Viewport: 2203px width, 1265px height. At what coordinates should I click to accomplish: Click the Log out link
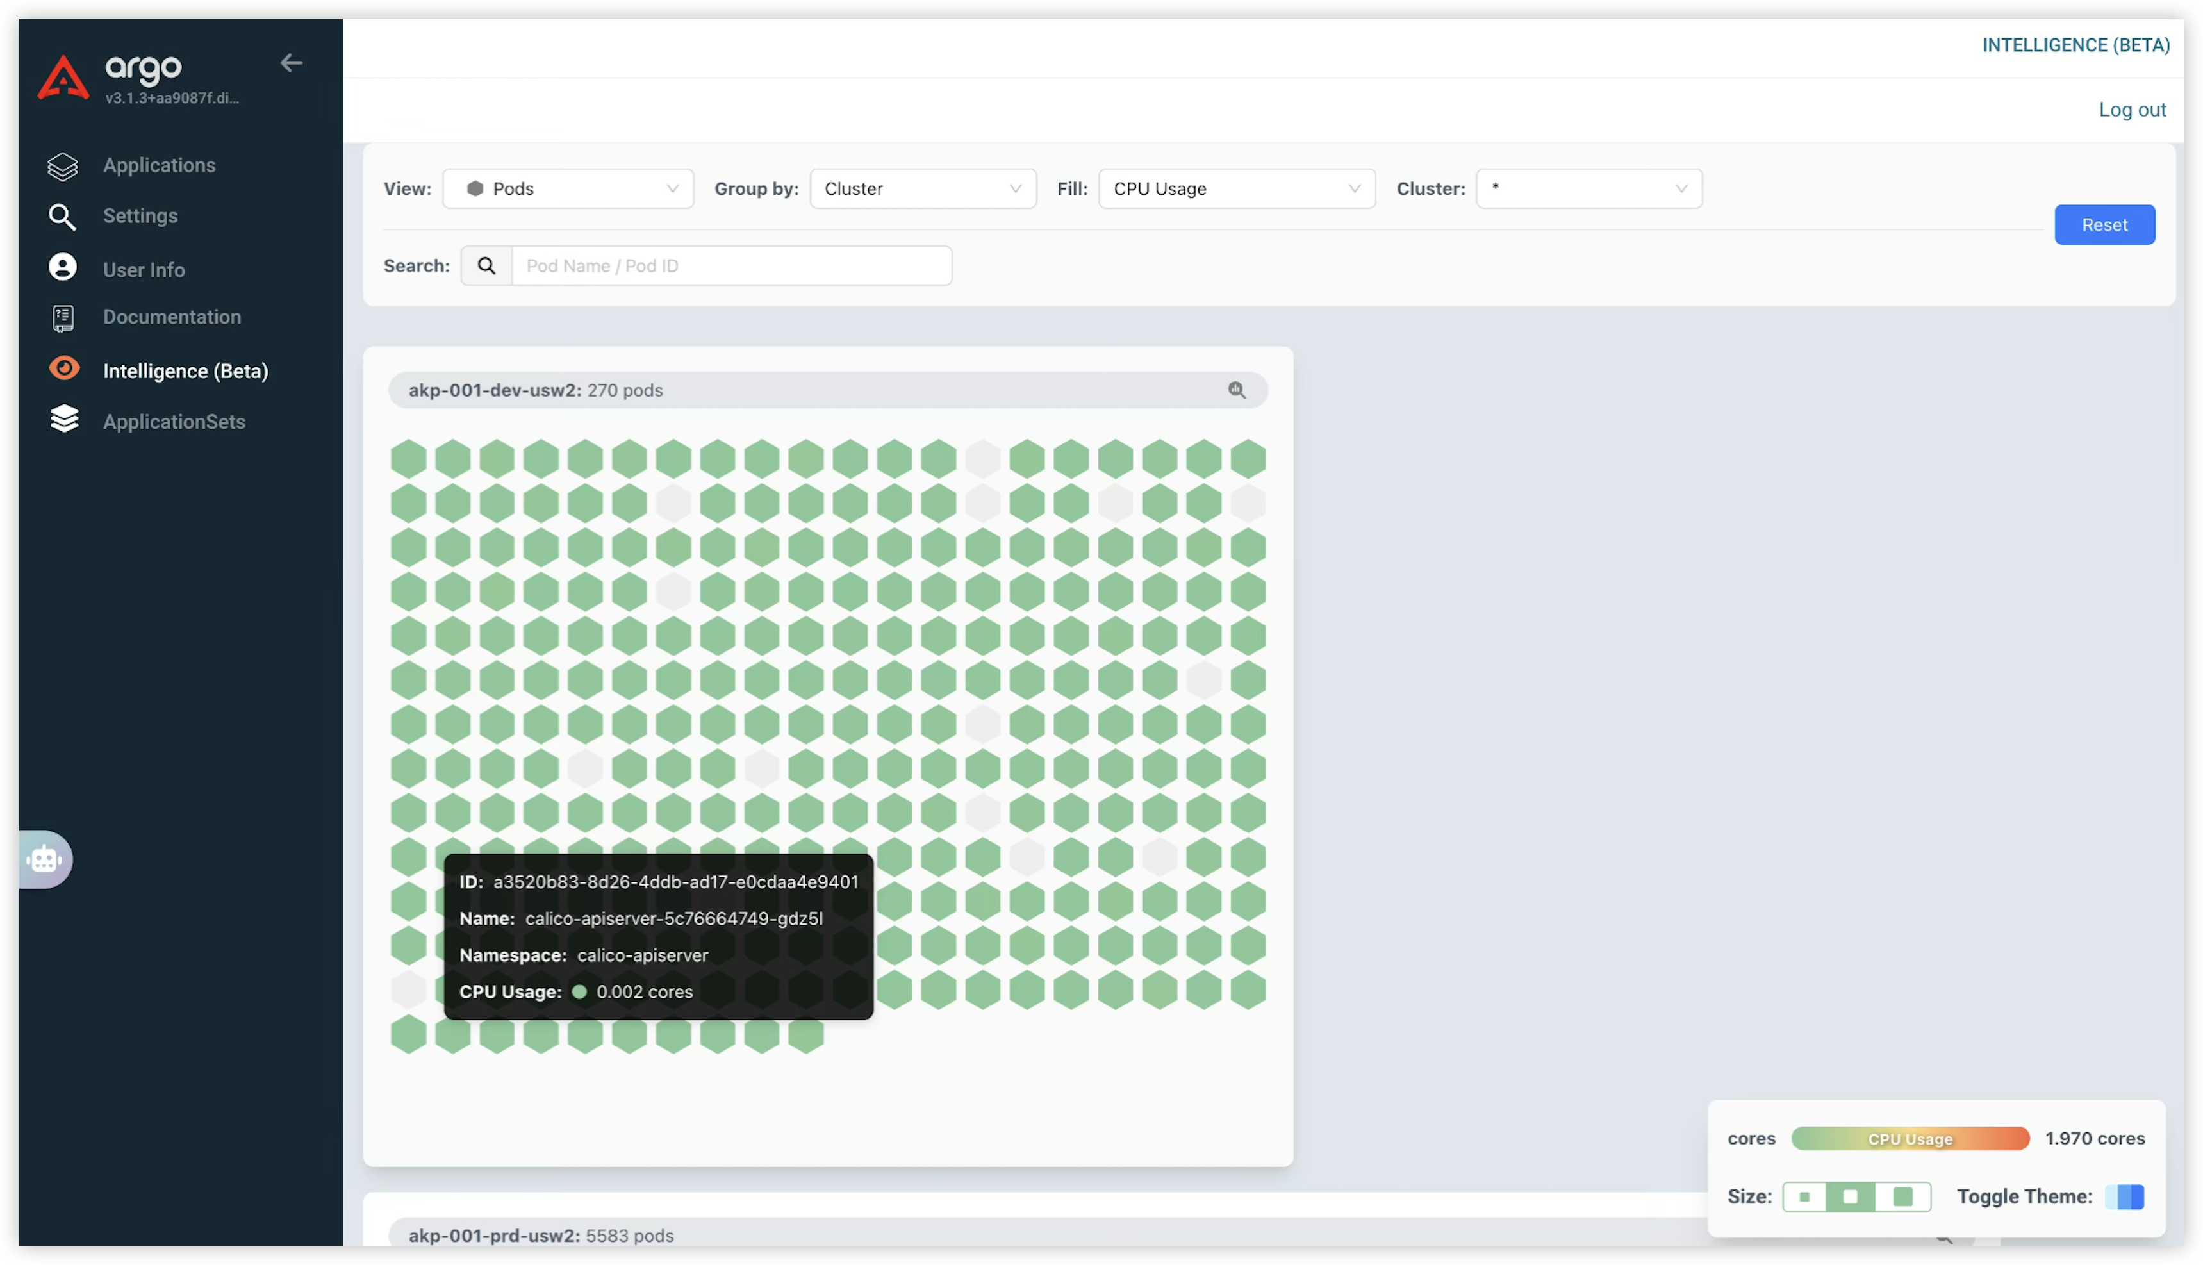point(2132,110)
